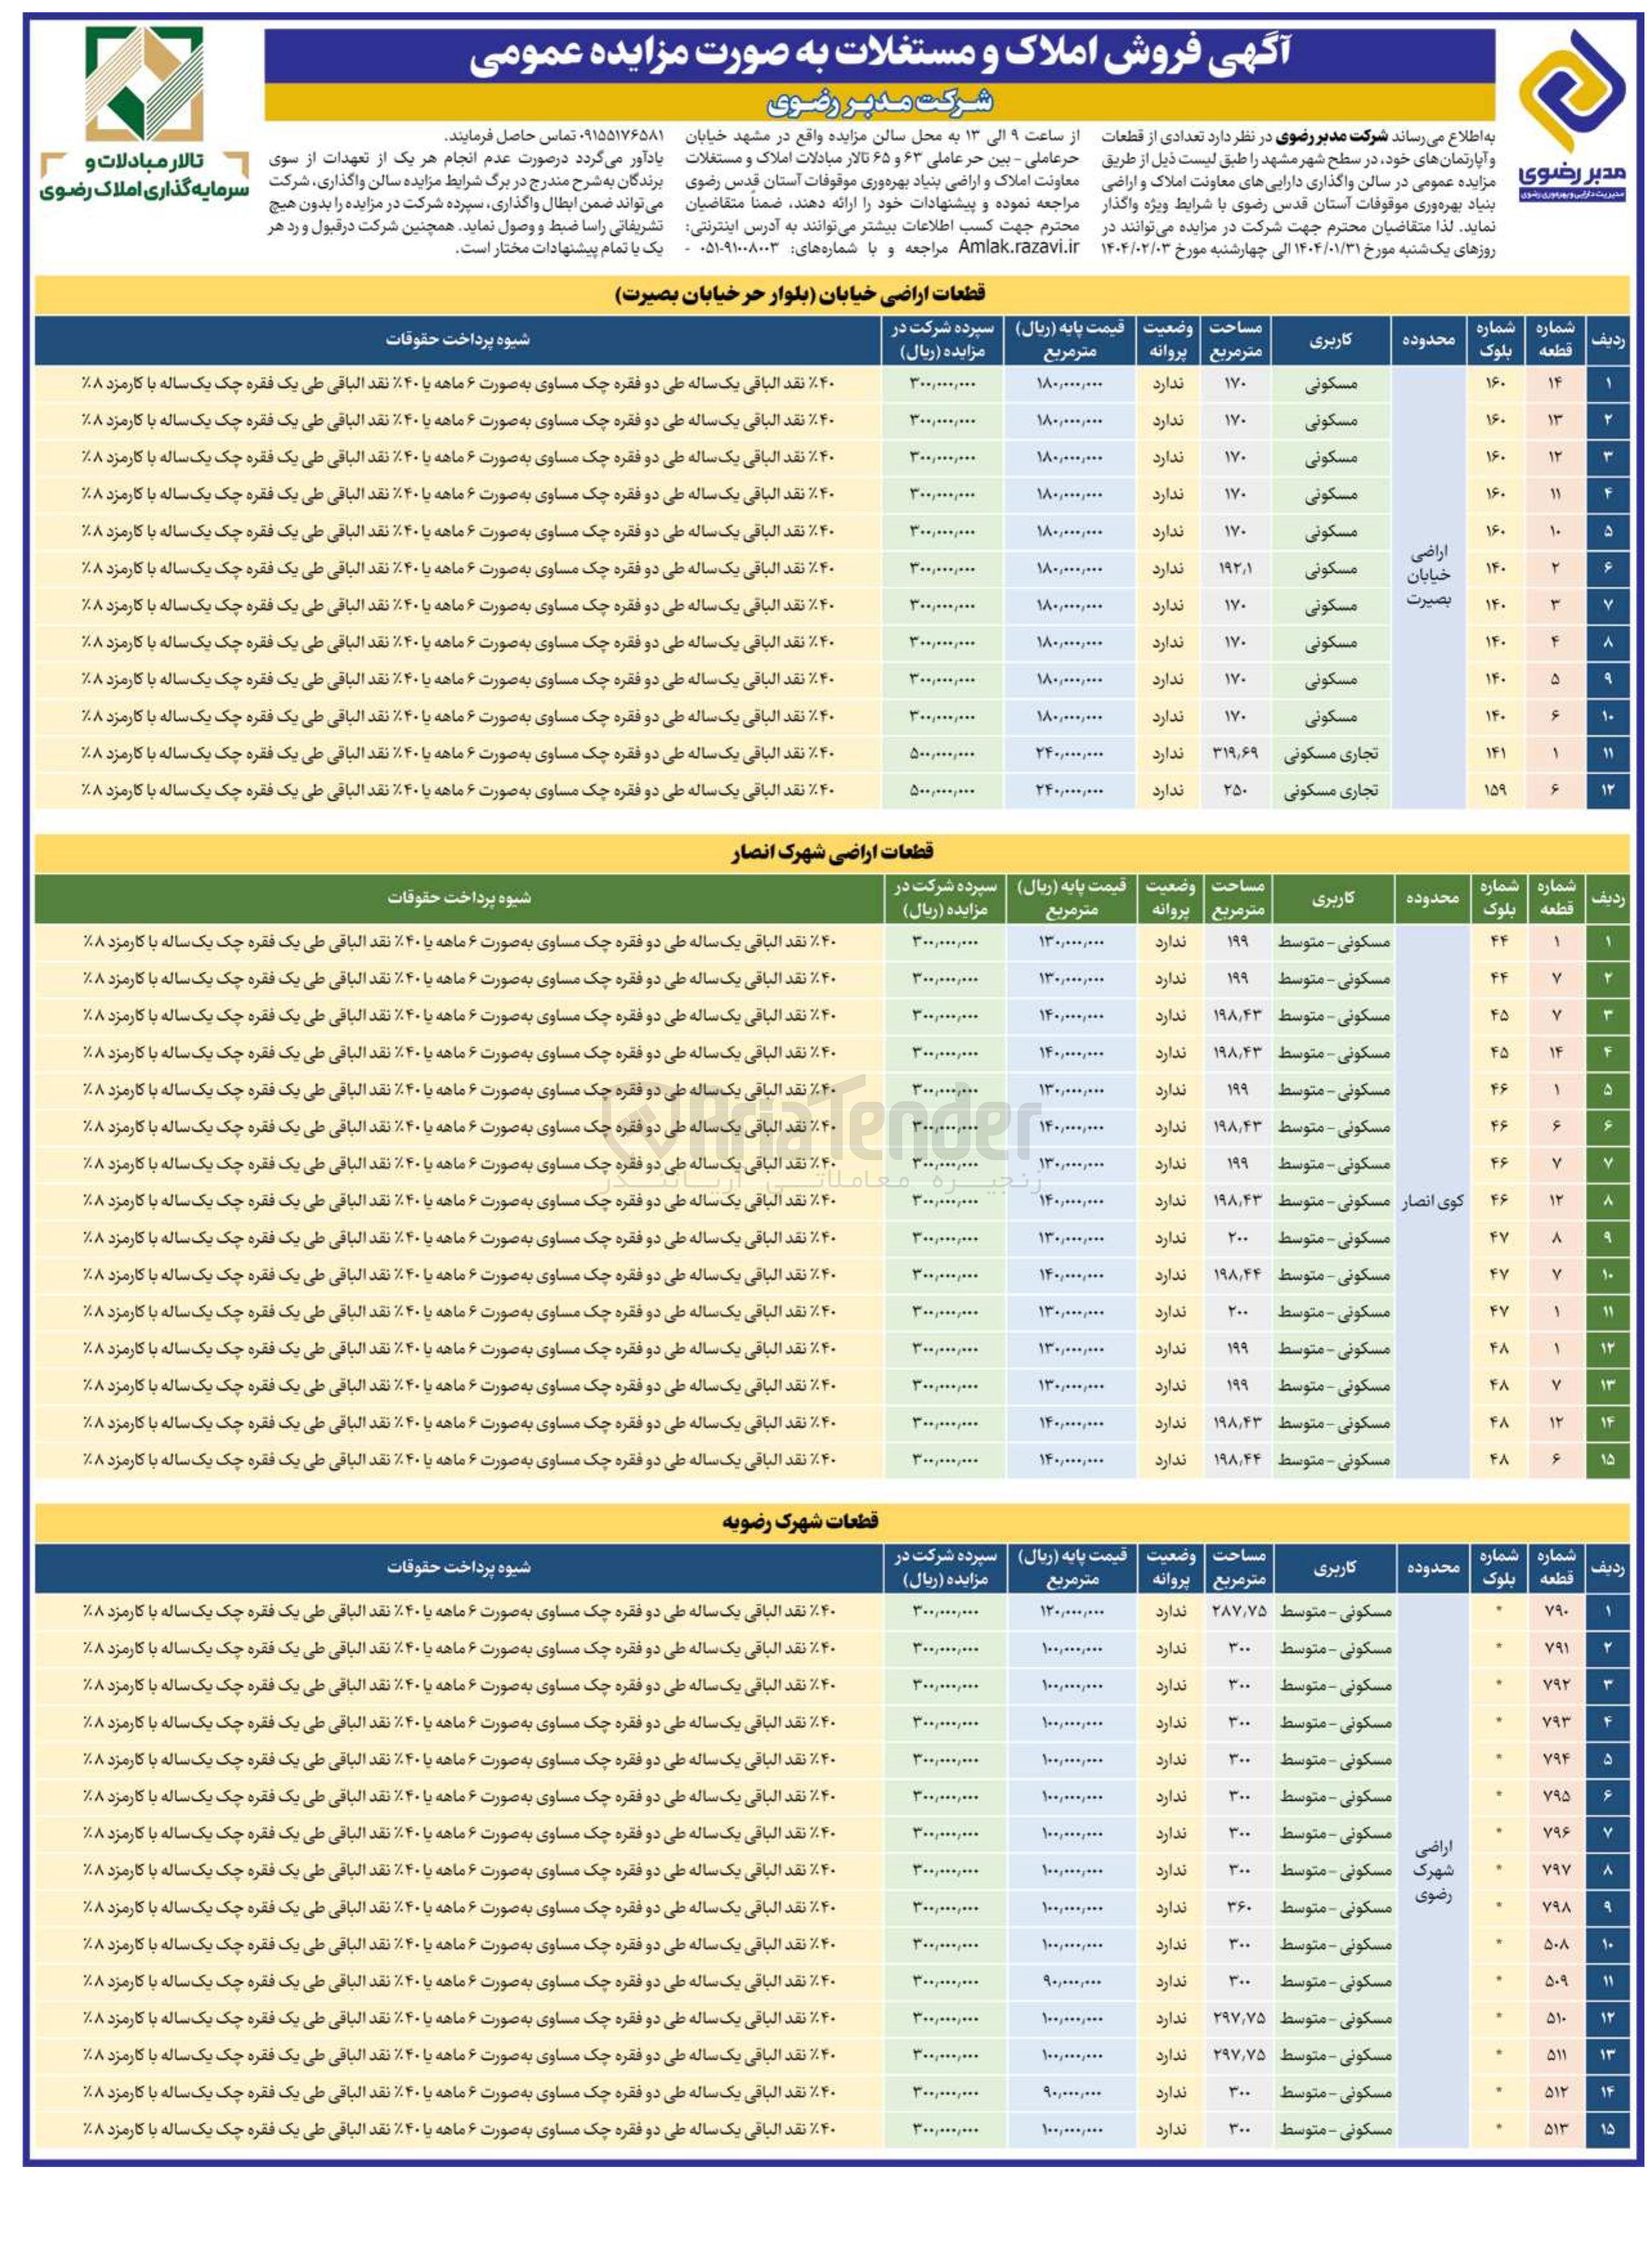Click 'کاربری' header in Shahrak Ansar table
Viewport: 1647px width, 2268px height.
1332,898
